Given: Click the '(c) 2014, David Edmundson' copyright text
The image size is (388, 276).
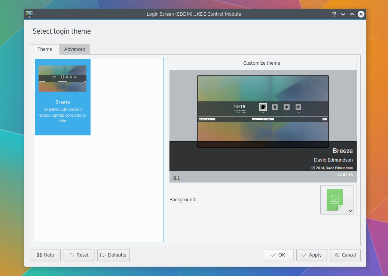Looking at the screenshot, I should [x=332, y=168].
